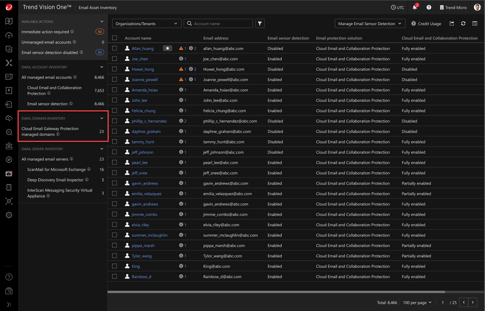
Task: Open the UTC time zone indicator
Action: [x=397, y=7]
